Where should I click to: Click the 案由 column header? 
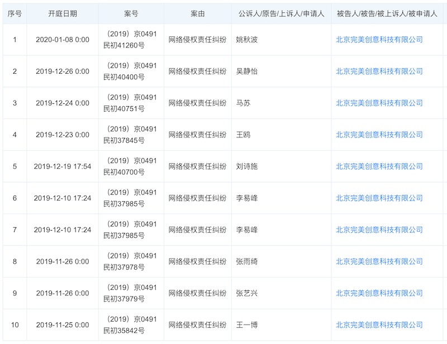coord(198,13)
